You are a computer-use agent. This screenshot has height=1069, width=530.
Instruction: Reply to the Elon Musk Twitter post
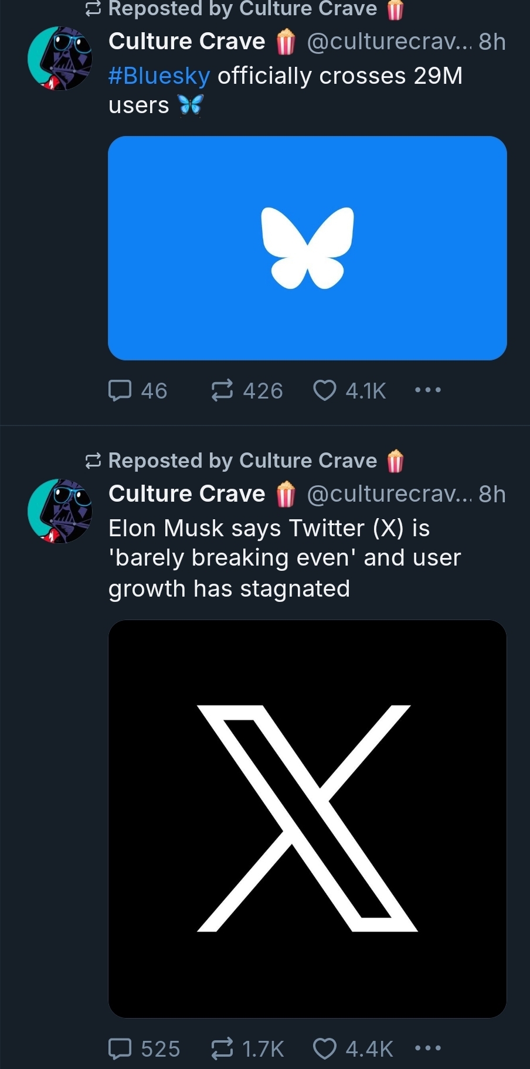click(x=120, y=1048)
